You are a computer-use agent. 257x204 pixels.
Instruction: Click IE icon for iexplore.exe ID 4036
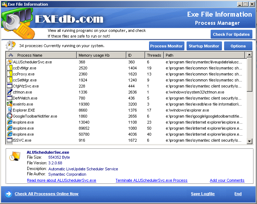pos(10,134)
